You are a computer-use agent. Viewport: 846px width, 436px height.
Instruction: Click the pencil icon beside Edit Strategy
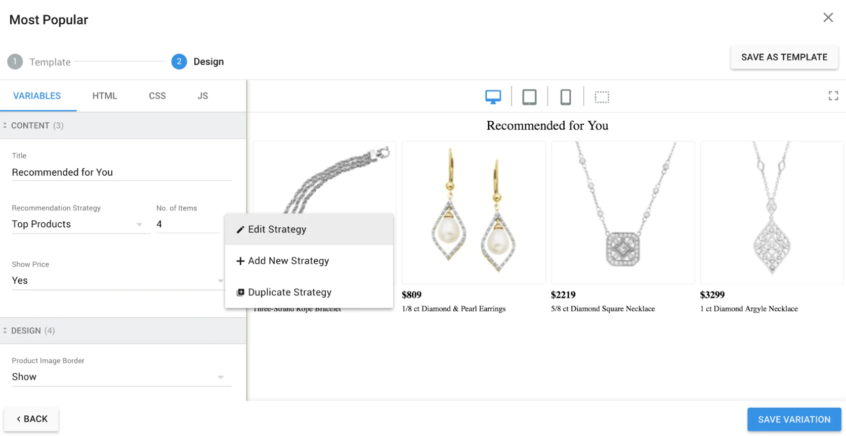[240, 230]
